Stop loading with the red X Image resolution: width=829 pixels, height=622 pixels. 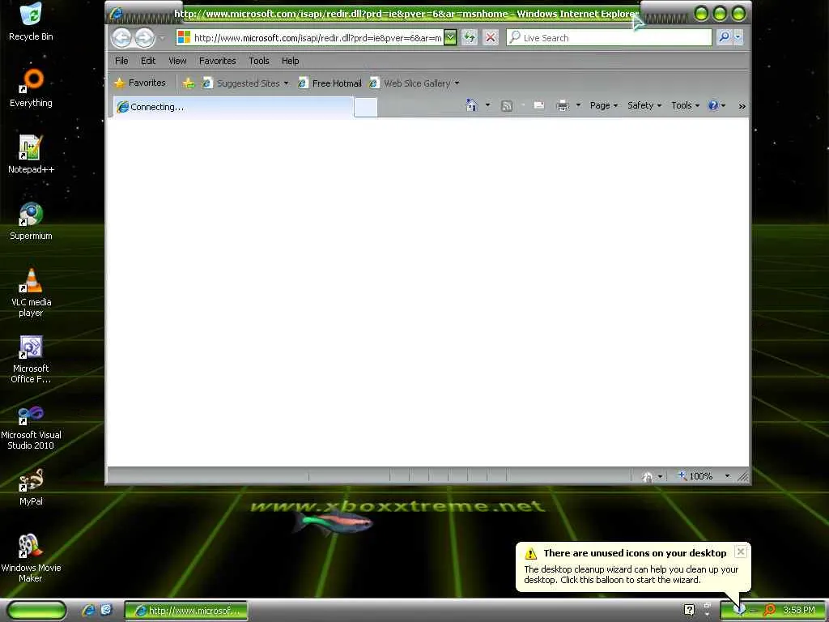(x=491, y=37)
